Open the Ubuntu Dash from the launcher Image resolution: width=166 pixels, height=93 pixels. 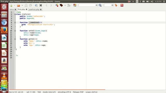(4, 7)
